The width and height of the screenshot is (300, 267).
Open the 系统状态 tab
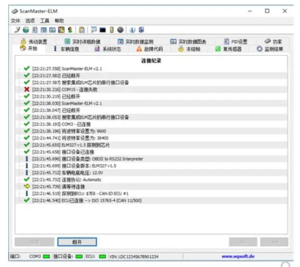(108, 49)
